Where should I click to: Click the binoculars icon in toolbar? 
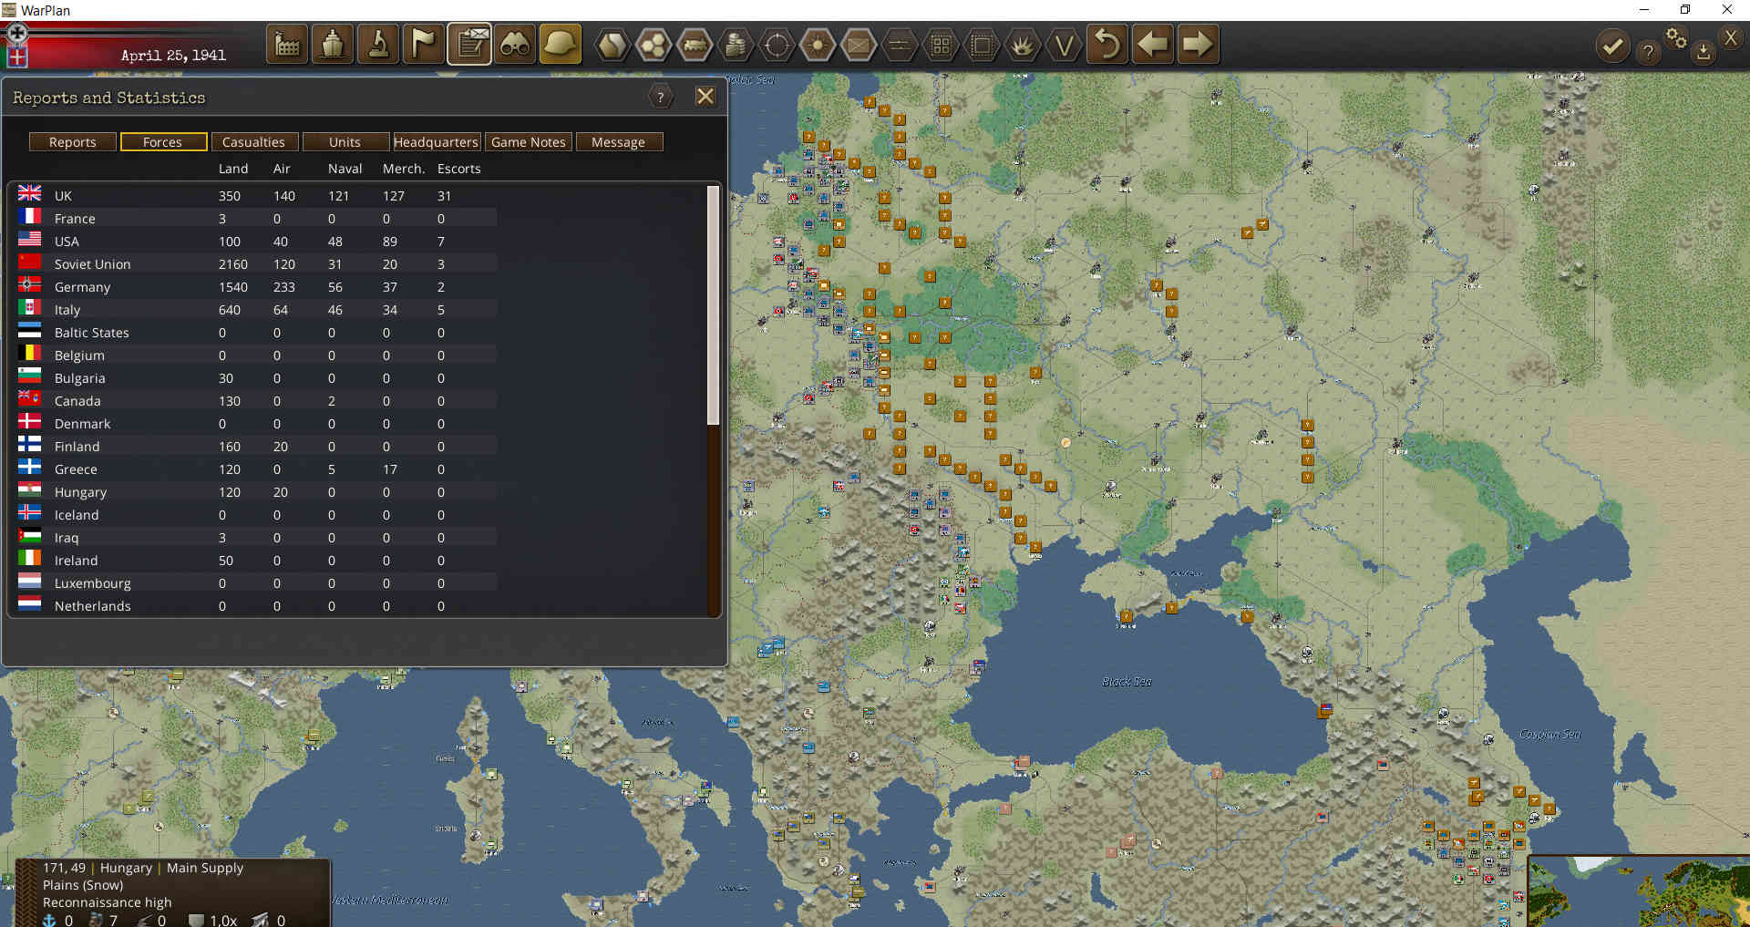[515, 44]
